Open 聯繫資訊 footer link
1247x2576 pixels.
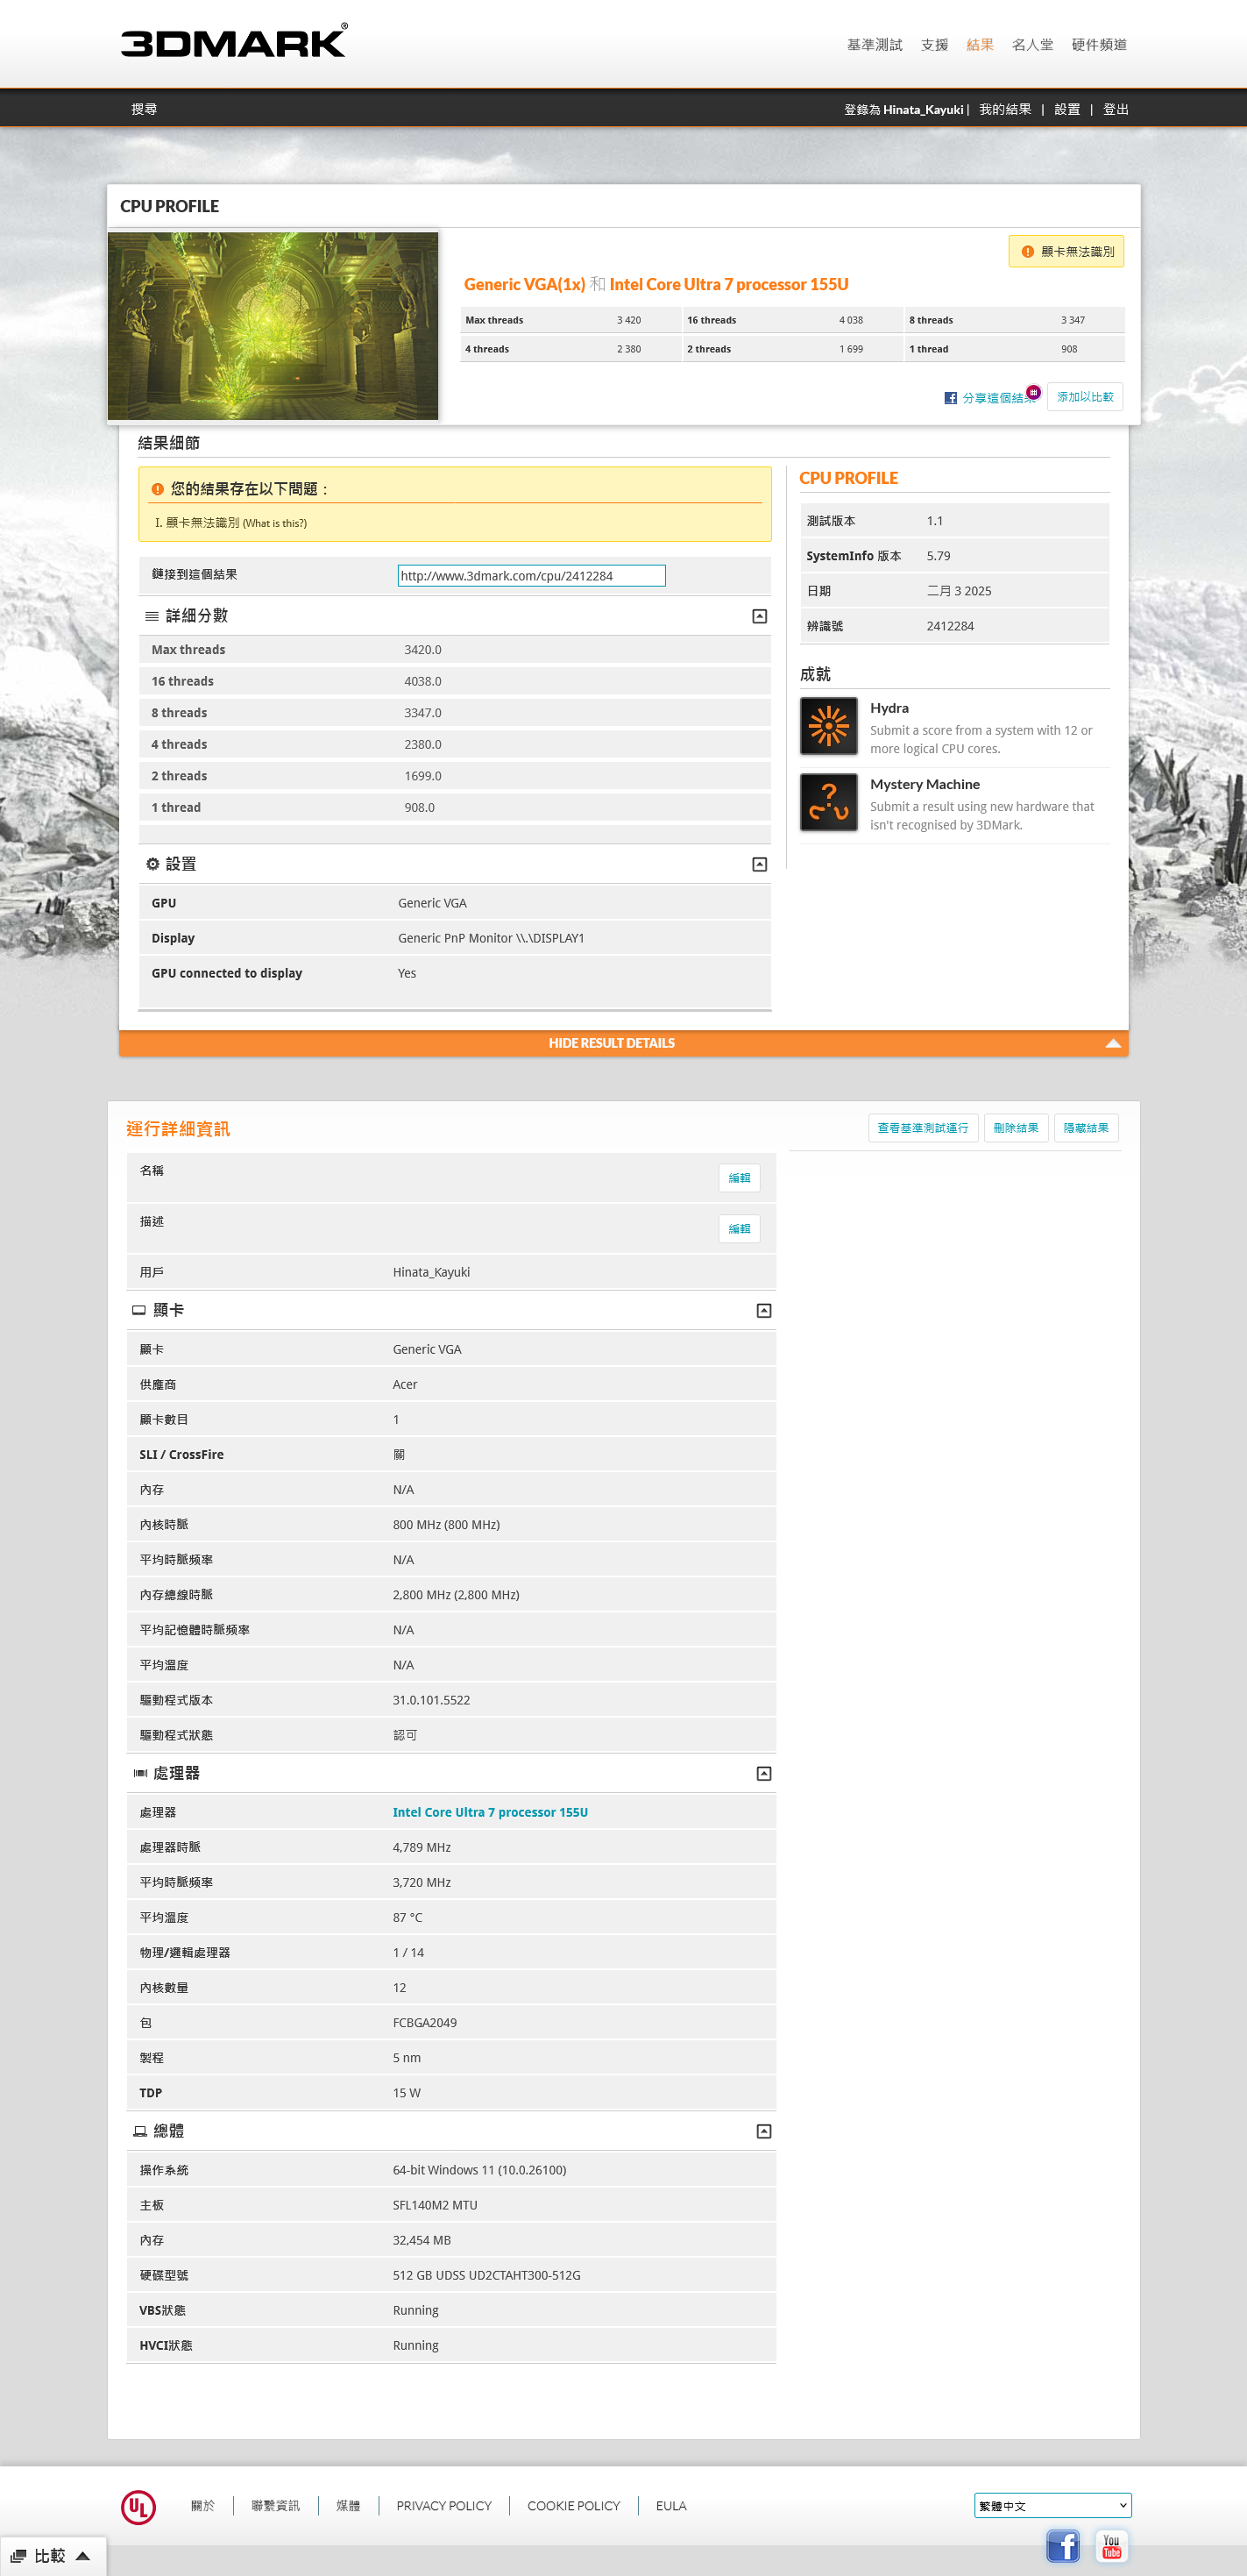[276, 2505]
